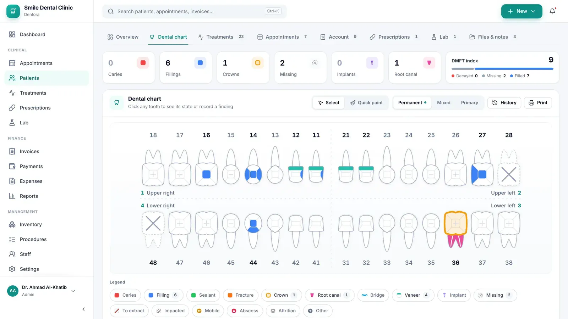Viewport: 568px width, 319px height.
Task: Open the Treatments tab
Action: 221,37
